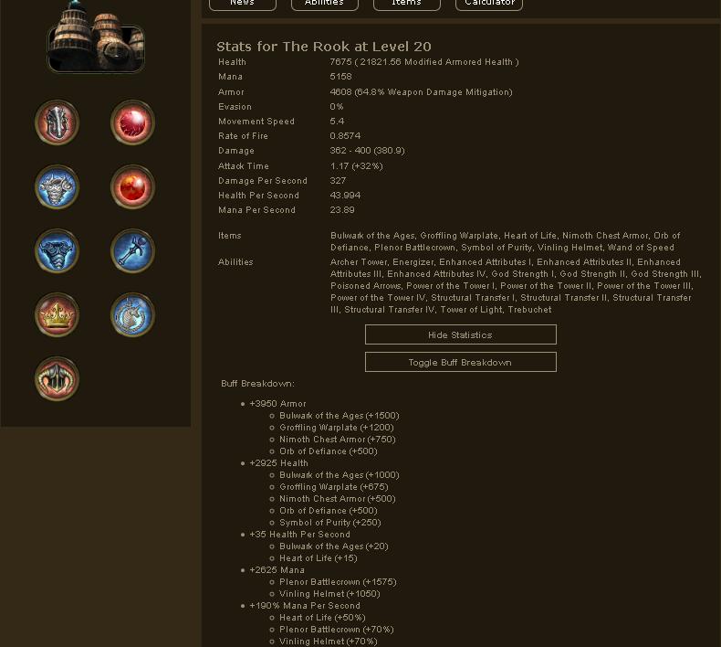The image size is (721, 647).
Task: Select the Vinling Helmet horned icon
Action: 57,379
